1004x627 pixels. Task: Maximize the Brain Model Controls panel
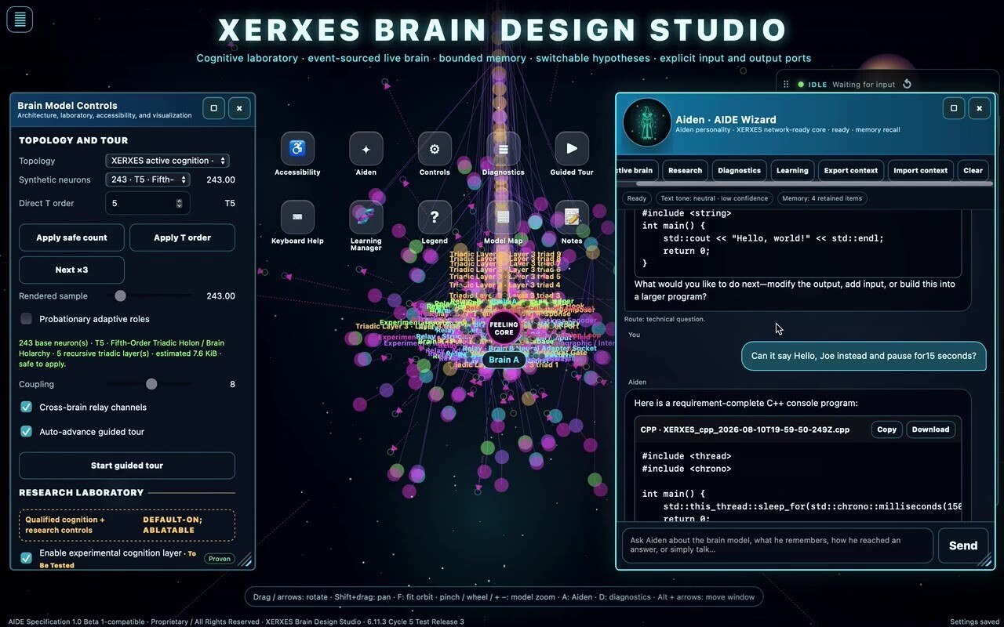214,108
